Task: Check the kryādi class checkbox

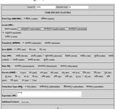Action: click(26, 60)
